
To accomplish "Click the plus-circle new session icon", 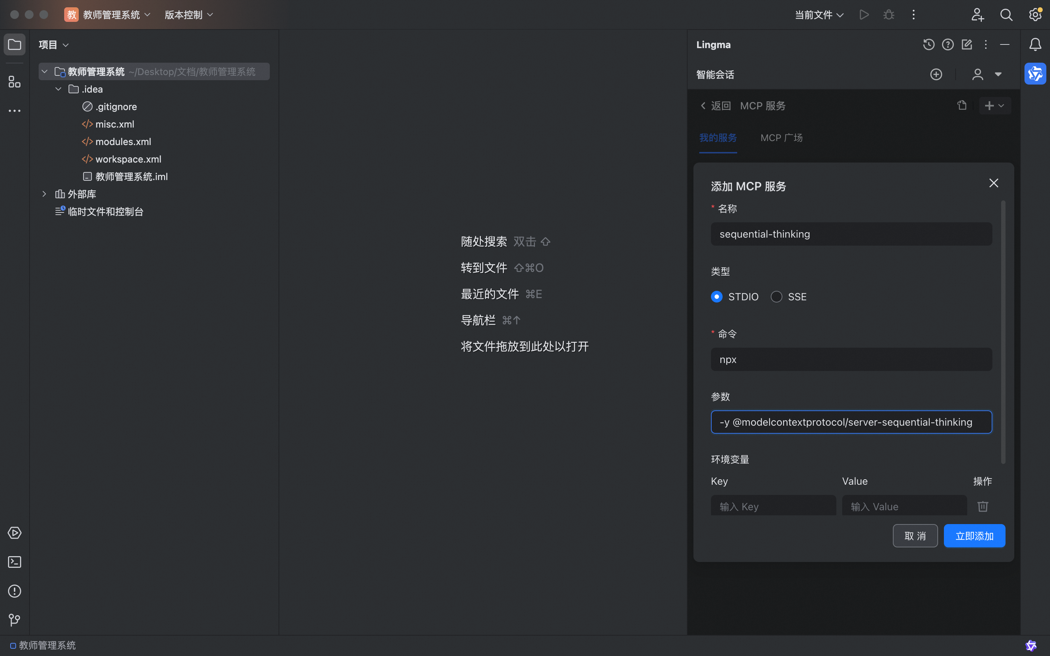I will point(936,74).
